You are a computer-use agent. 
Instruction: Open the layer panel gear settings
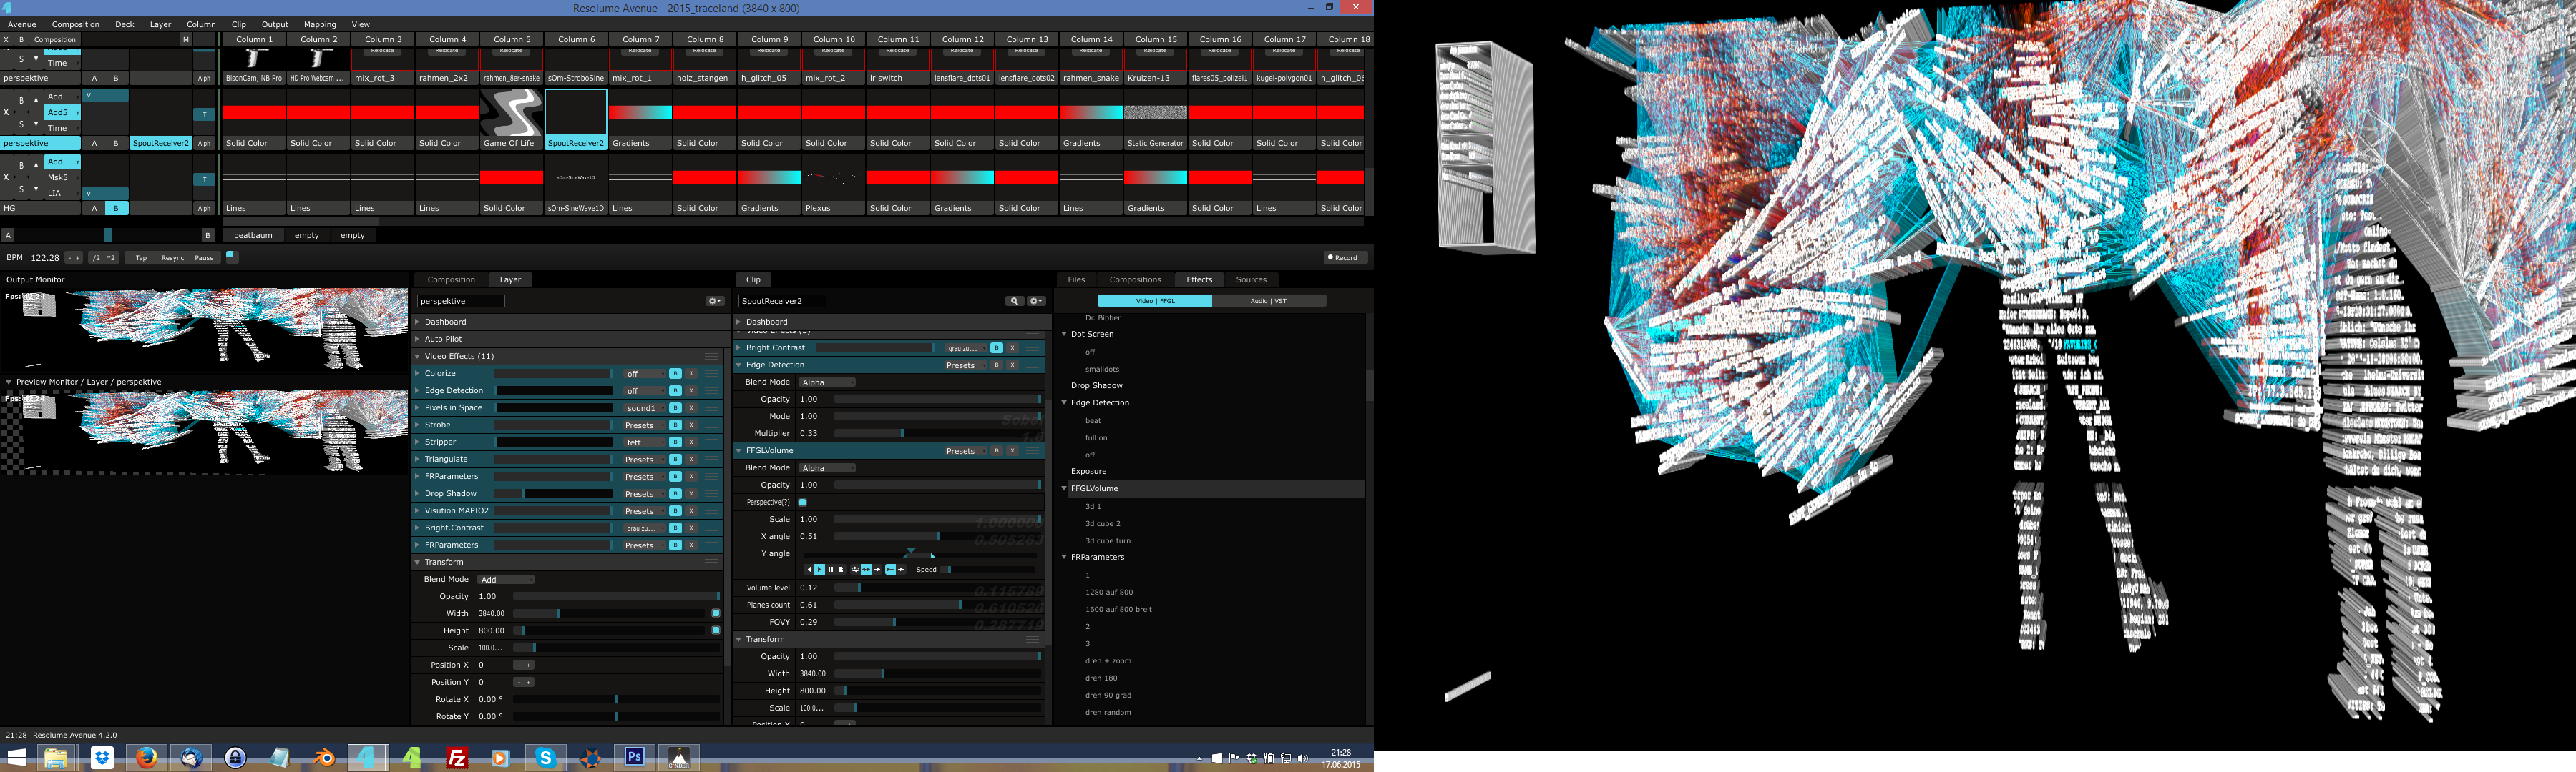(714, 301)
